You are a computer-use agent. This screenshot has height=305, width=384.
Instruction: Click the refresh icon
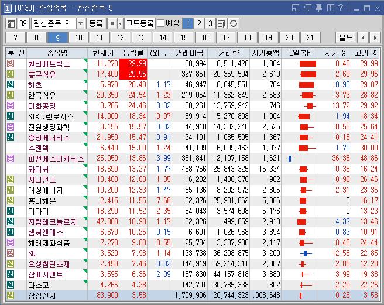coord(234,23)
